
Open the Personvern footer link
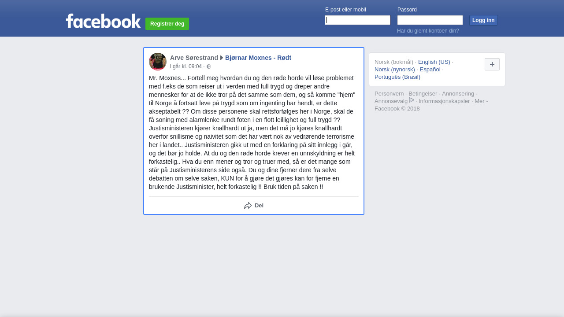pos(389,93)
